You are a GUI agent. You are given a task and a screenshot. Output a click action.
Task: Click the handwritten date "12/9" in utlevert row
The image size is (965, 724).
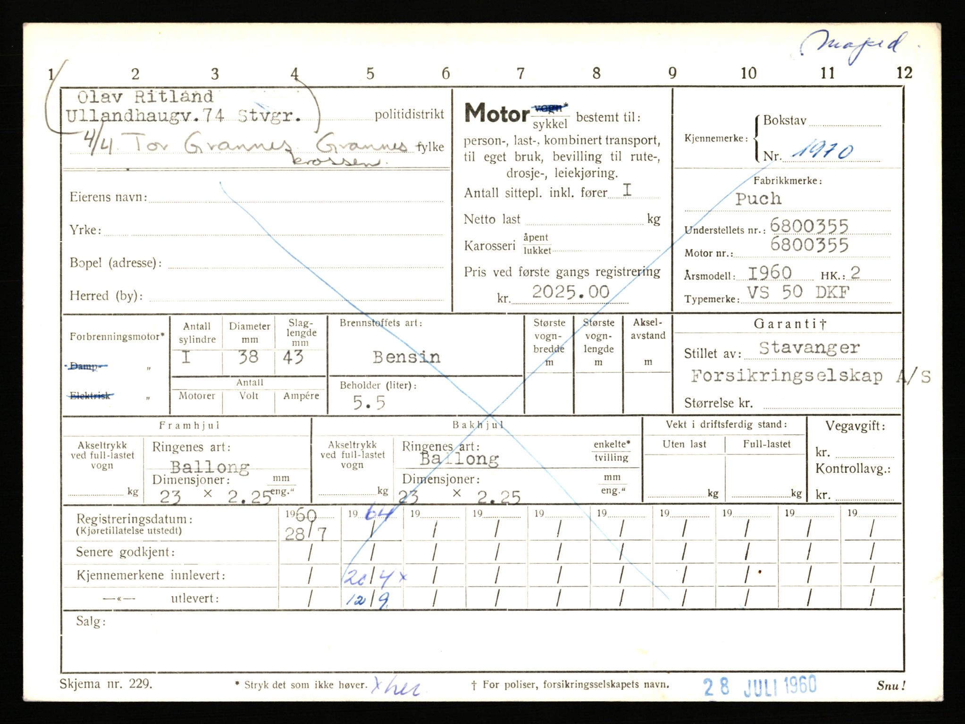(x=368, y=599)
